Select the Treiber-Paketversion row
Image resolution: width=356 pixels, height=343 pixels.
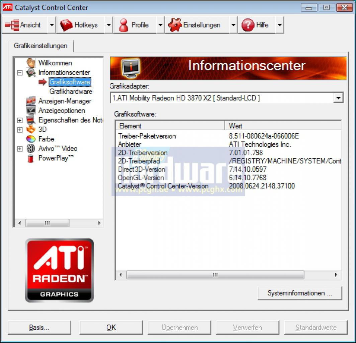click(x=228, y=136)
